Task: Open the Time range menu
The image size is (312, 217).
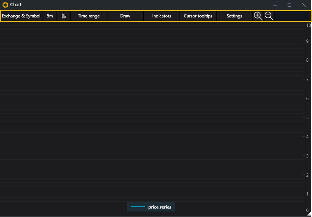Action: pyautogui.click(x=89, y=16)
